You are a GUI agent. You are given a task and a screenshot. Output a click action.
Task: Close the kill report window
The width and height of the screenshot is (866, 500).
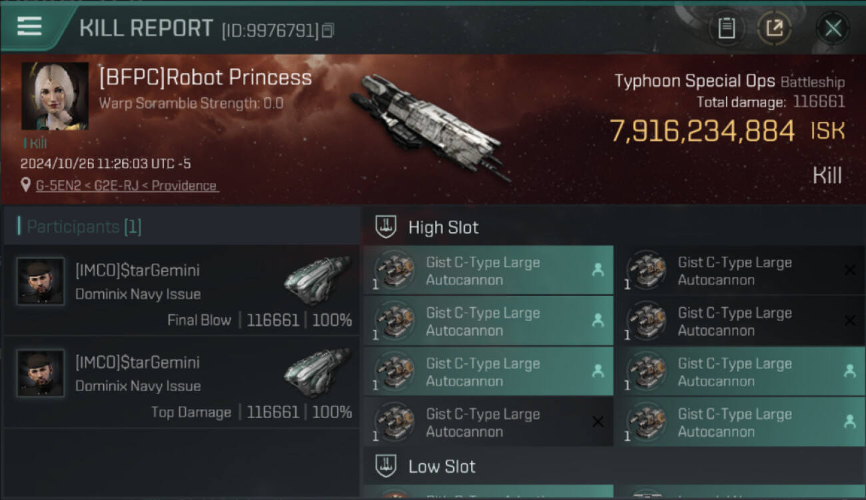tap(833, 29)
